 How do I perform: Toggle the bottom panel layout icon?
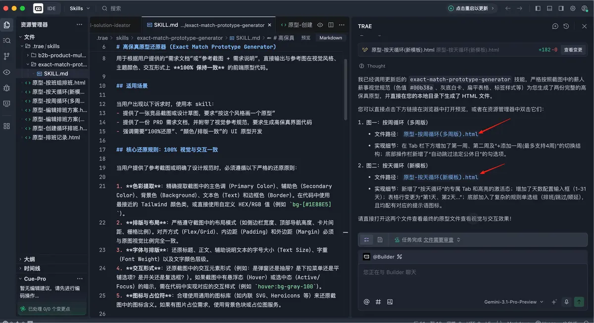coord(549,8)
